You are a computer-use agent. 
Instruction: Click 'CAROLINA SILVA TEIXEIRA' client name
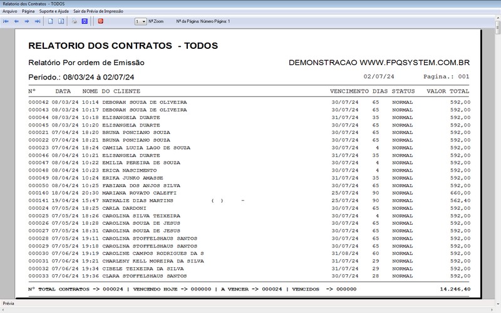point(142,216)
